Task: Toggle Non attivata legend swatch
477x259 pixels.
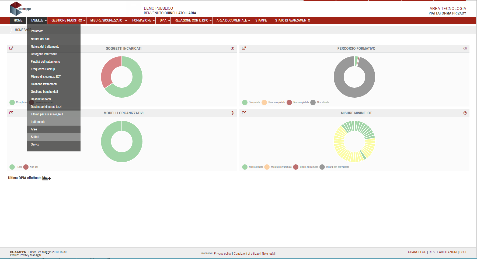Action: coord(313,102)
